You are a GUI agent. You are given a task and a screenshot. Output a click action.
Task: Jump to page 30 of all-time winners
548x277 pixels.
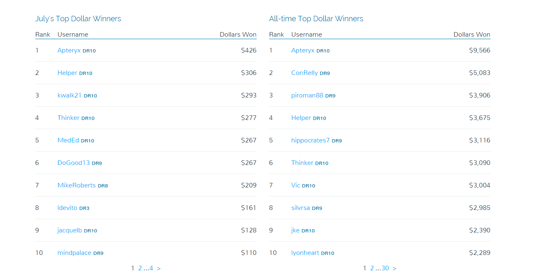point(385,268)
